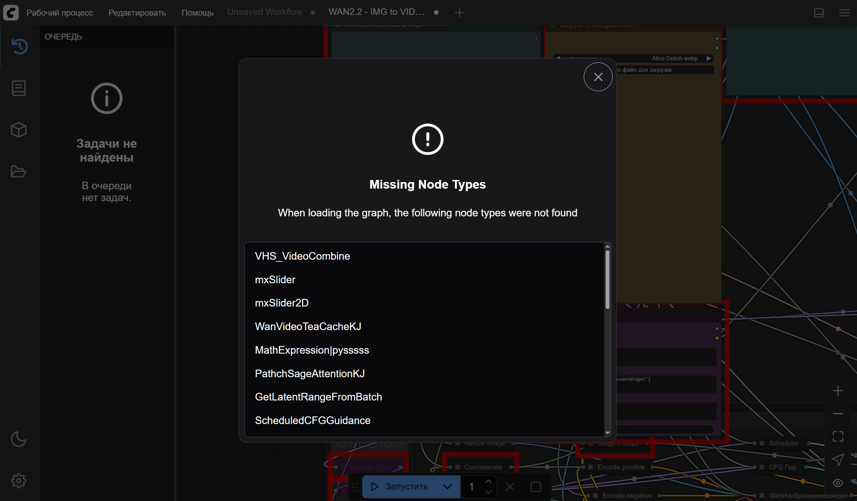The image size is (857, 501).
Task: Open settings gear in sidebar
Action: pyautogui.click(x=19, y=481)
